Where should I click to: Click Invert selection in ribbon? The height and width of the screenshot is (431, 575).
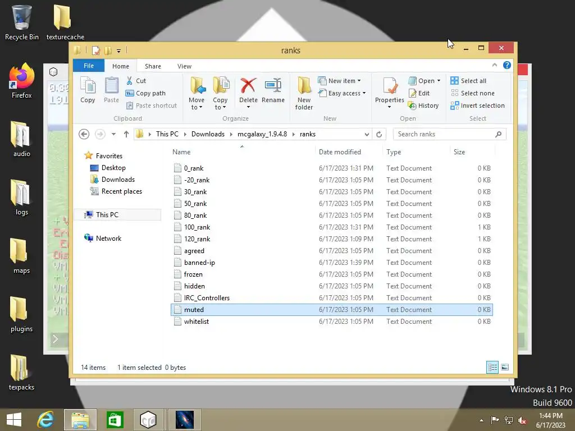478,106
